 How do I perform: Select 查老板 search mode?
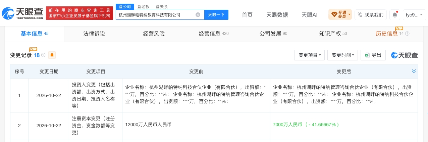[143, 6]
